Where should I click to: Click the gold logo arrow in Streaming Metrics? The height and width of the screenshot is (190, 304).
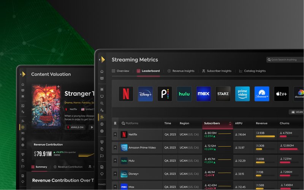coord(102,60)
